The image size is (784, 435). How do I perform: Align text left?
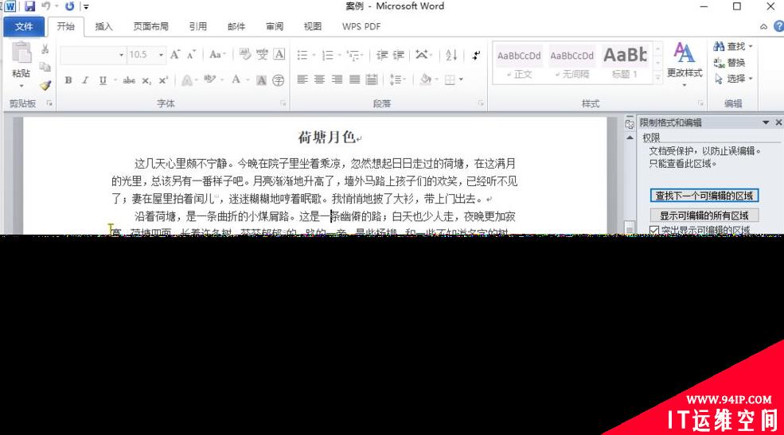coord(302,80)
